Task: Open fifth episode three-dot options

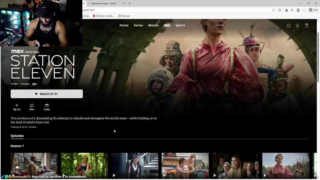Action: pos(257,155)
